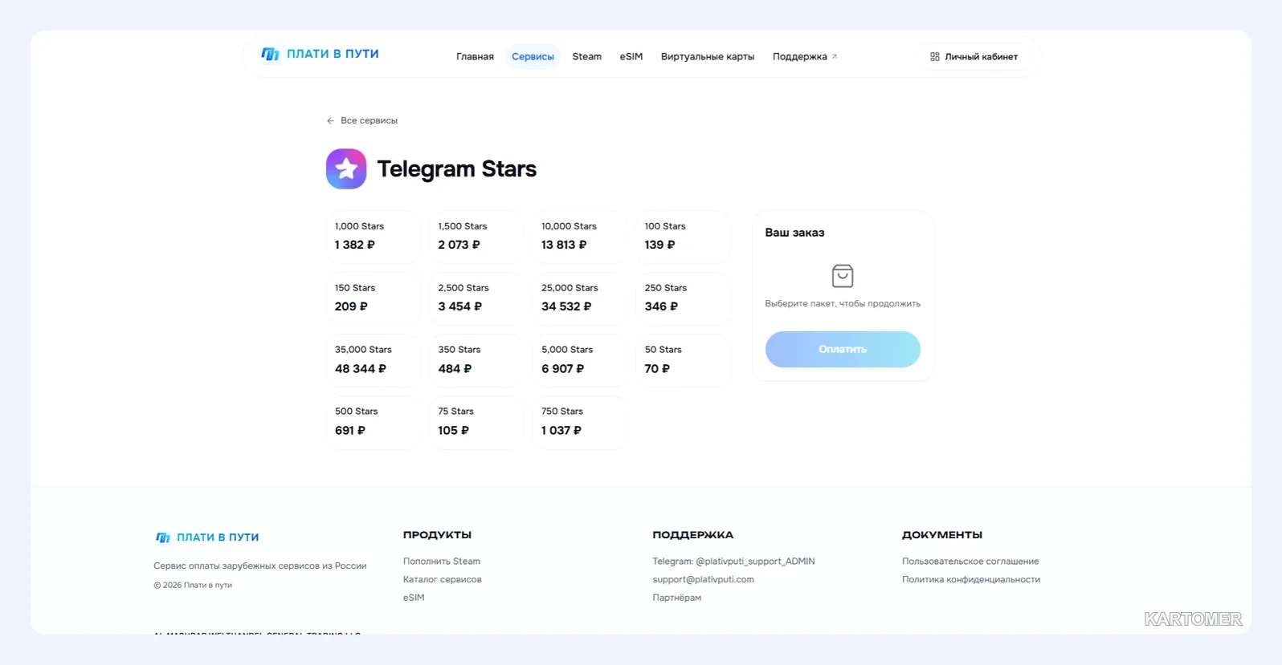Click the support@plativputi.com email link
Viewport: 1282px width, 665px height.
[x=703, y=579]
